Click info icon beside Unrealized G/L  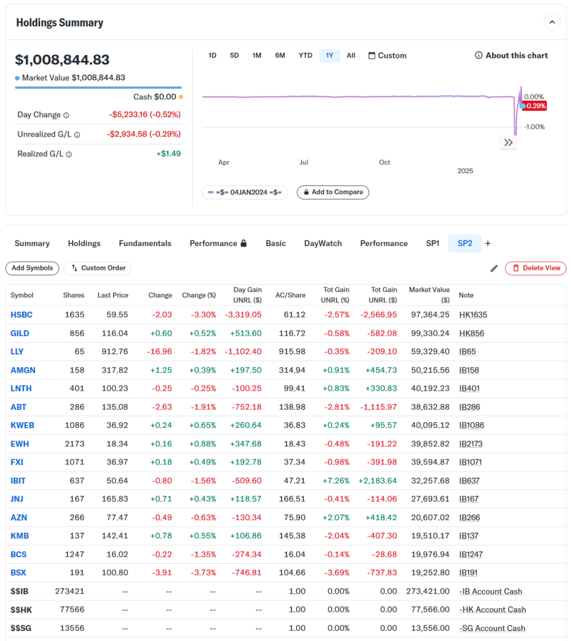point(77,134)
